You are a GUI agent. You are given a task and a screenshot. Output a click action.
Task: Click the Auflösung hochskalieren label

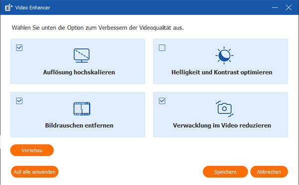pyautogui.click(x=79, y=72)
